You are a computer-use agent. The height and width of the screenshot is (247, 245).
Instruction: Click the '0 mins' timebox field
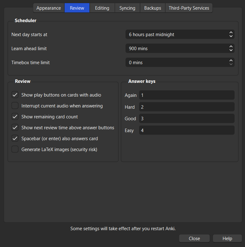180,62
